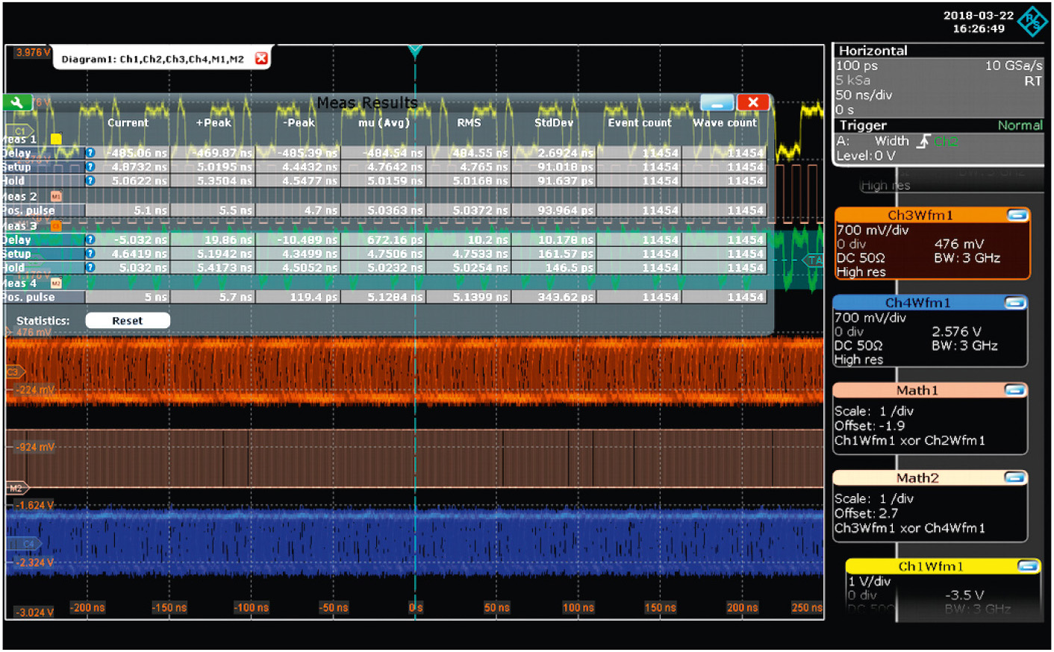
Task: Click Ch3Wfm1 700 mV/div scale value
Action: tap(873, 230)
